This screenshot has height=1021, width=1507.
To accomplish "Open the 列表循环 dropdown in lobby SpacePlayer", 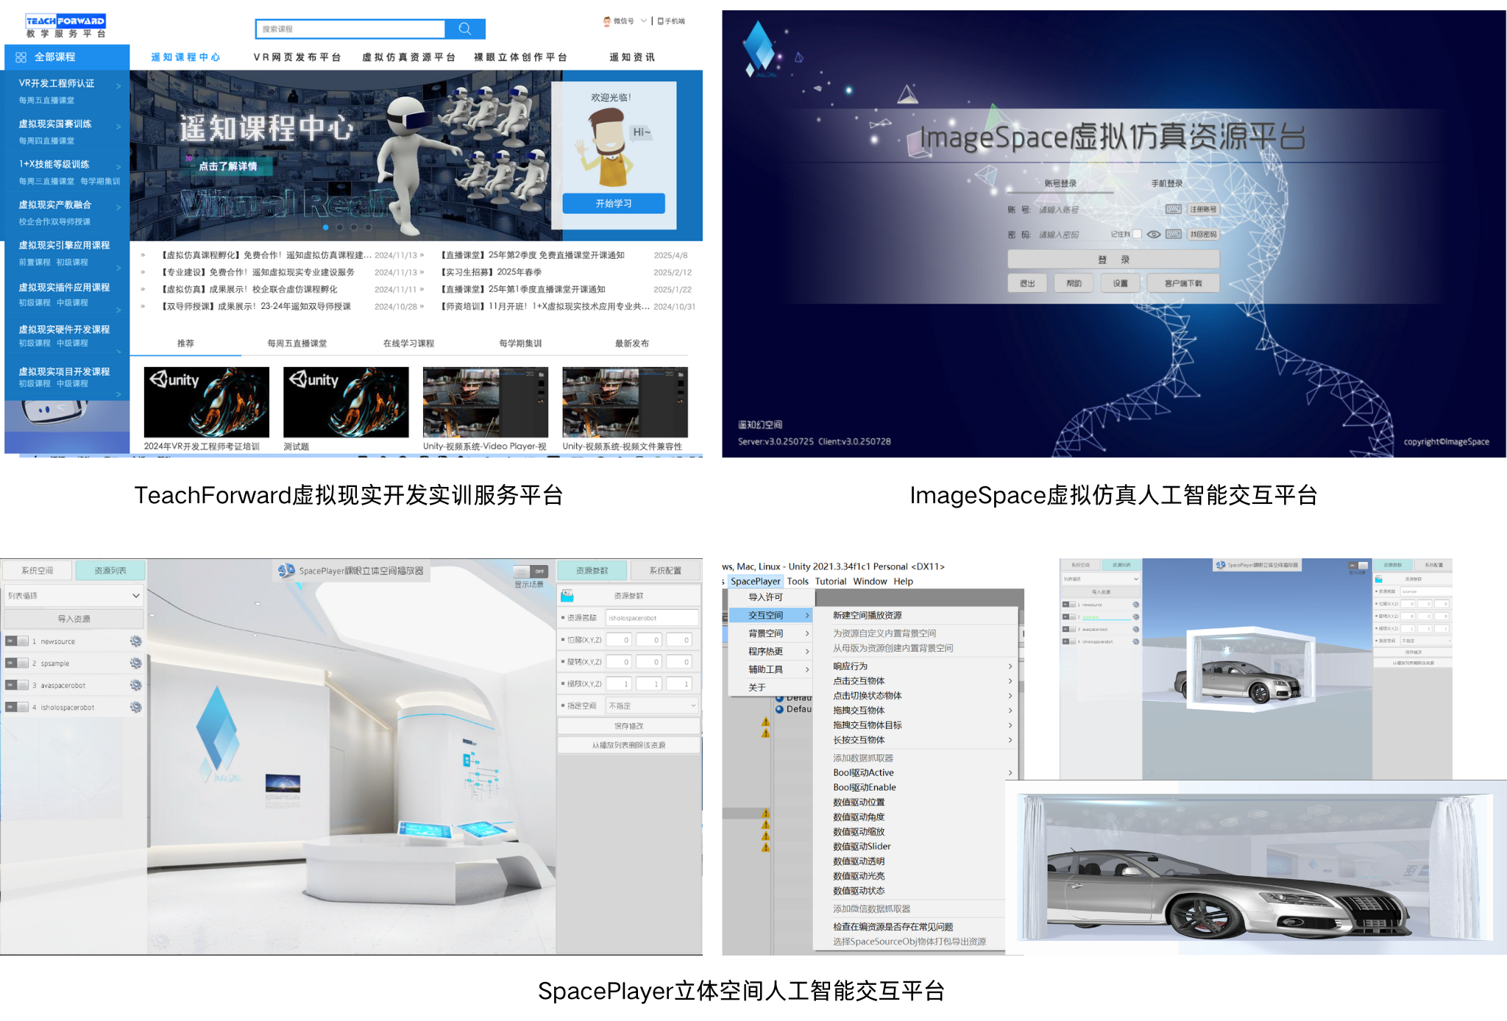I will click(x=72, y=595).
